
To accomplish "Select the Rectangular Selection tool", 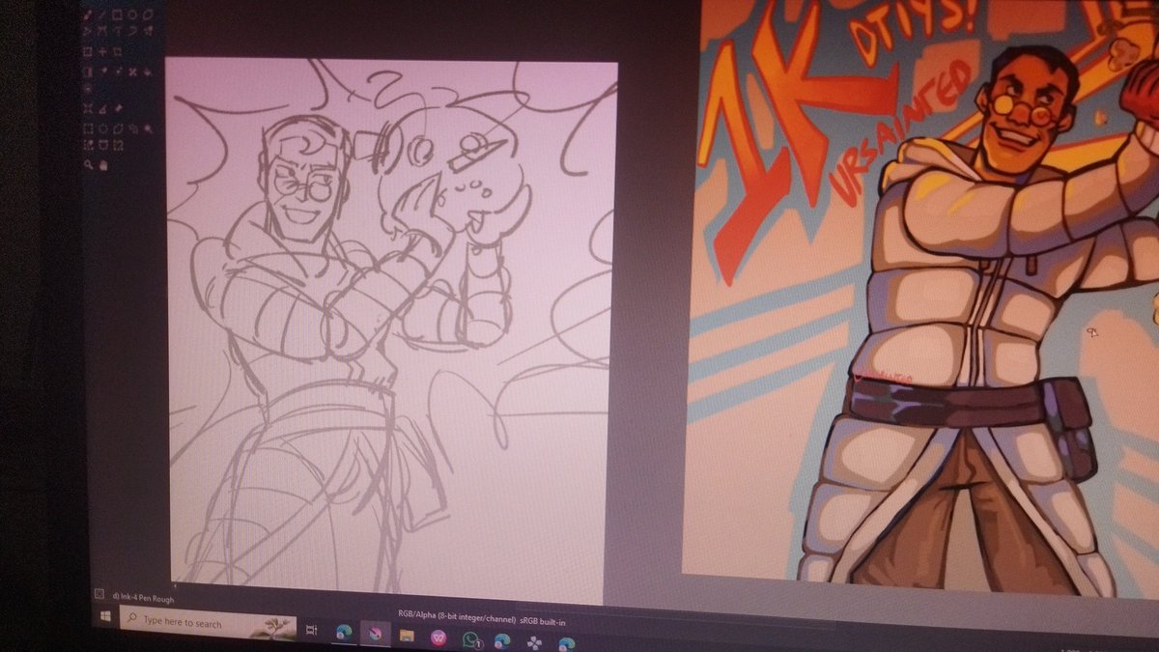I will point(88,129).
